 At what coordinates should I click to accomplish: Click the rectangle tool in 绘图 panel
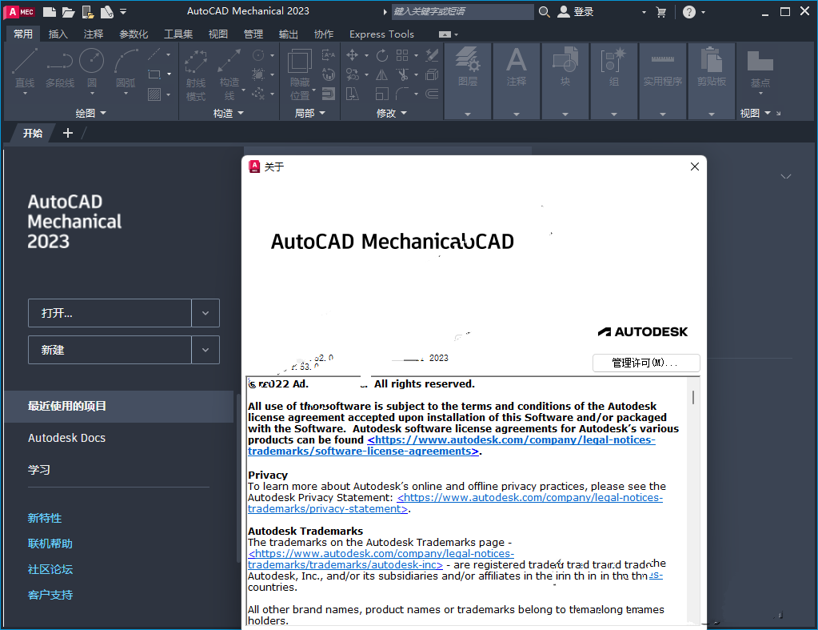(x=154, y=74)
